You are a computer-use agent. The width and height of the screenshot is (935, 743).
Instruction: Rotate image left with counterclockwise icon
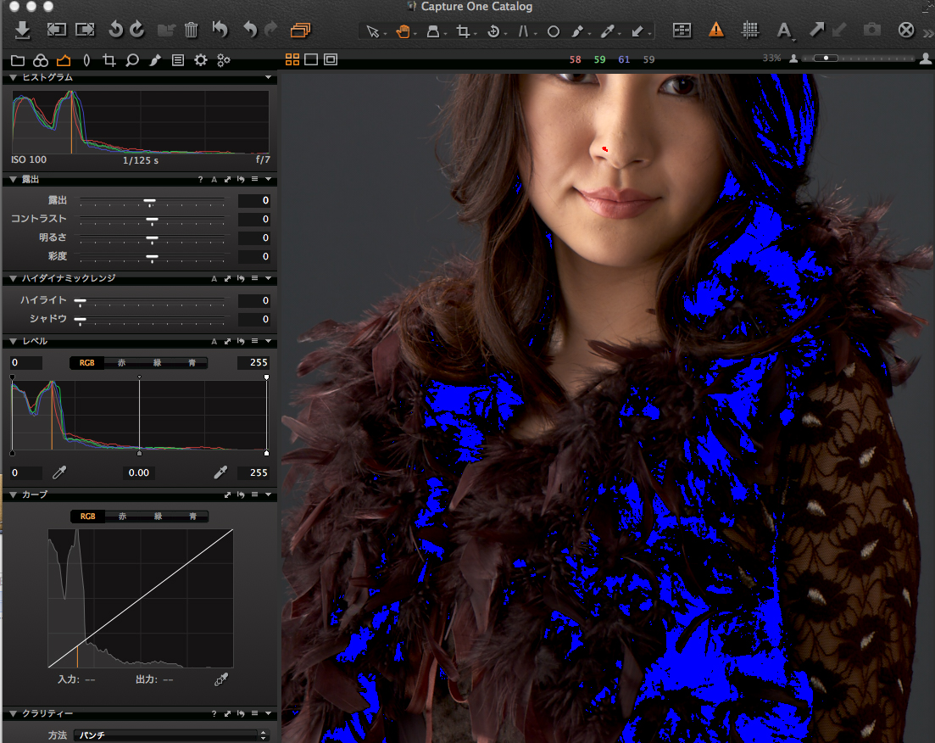coord(116,31)
